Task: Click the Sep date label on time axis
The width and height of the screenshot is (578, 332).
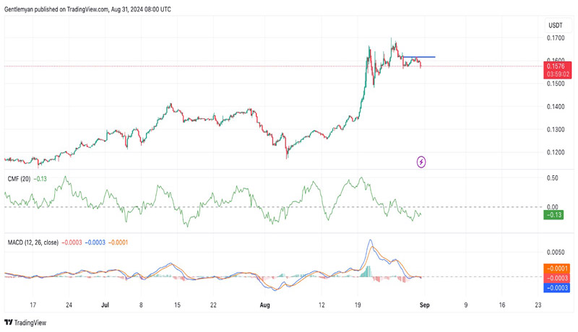Action: (x=424, y=305)
